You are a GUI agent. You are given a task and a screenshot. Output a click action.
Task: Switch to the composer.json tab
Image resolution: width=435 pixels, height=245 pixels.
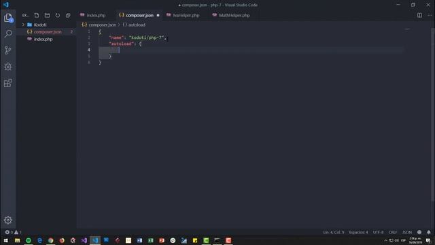pos(139,15)
